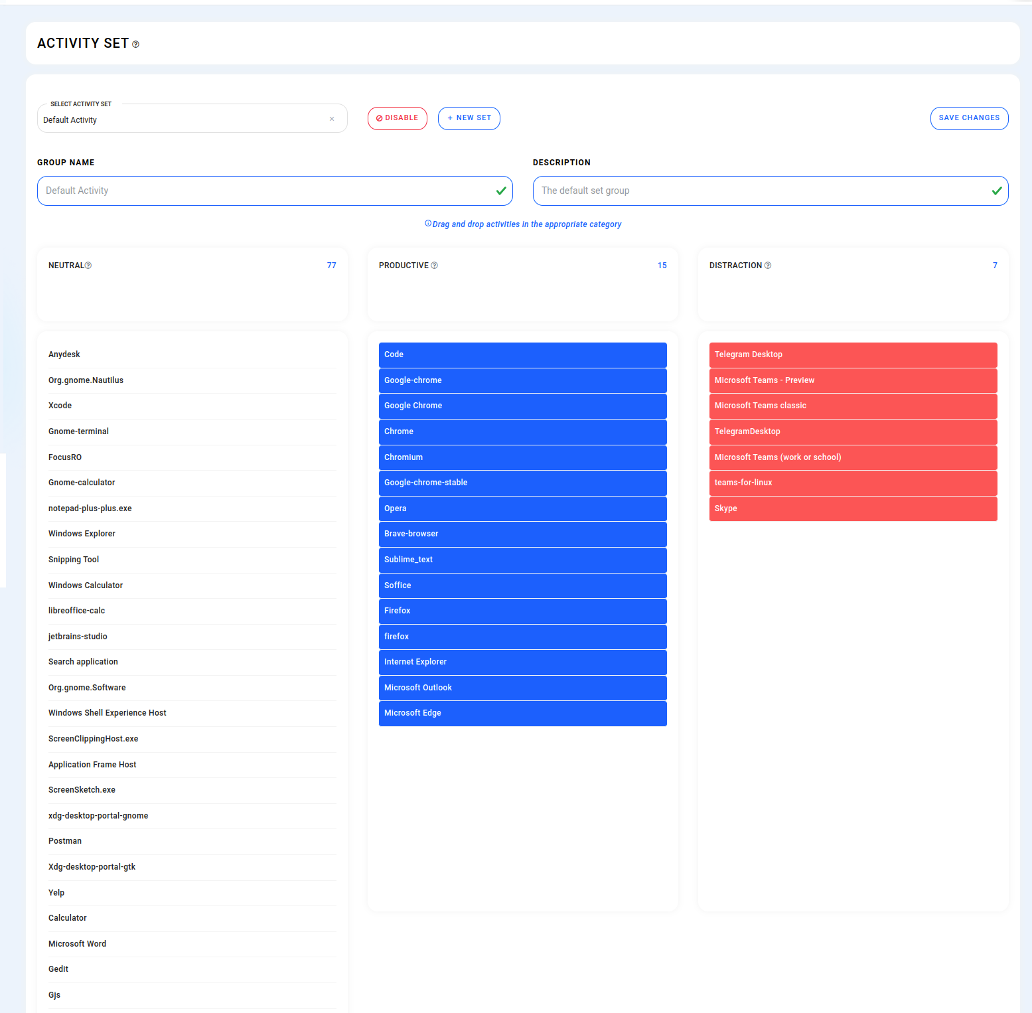1032x1013 pixels.
Task: Select Microsoft Word activity
Action: [x=192, y=944]
